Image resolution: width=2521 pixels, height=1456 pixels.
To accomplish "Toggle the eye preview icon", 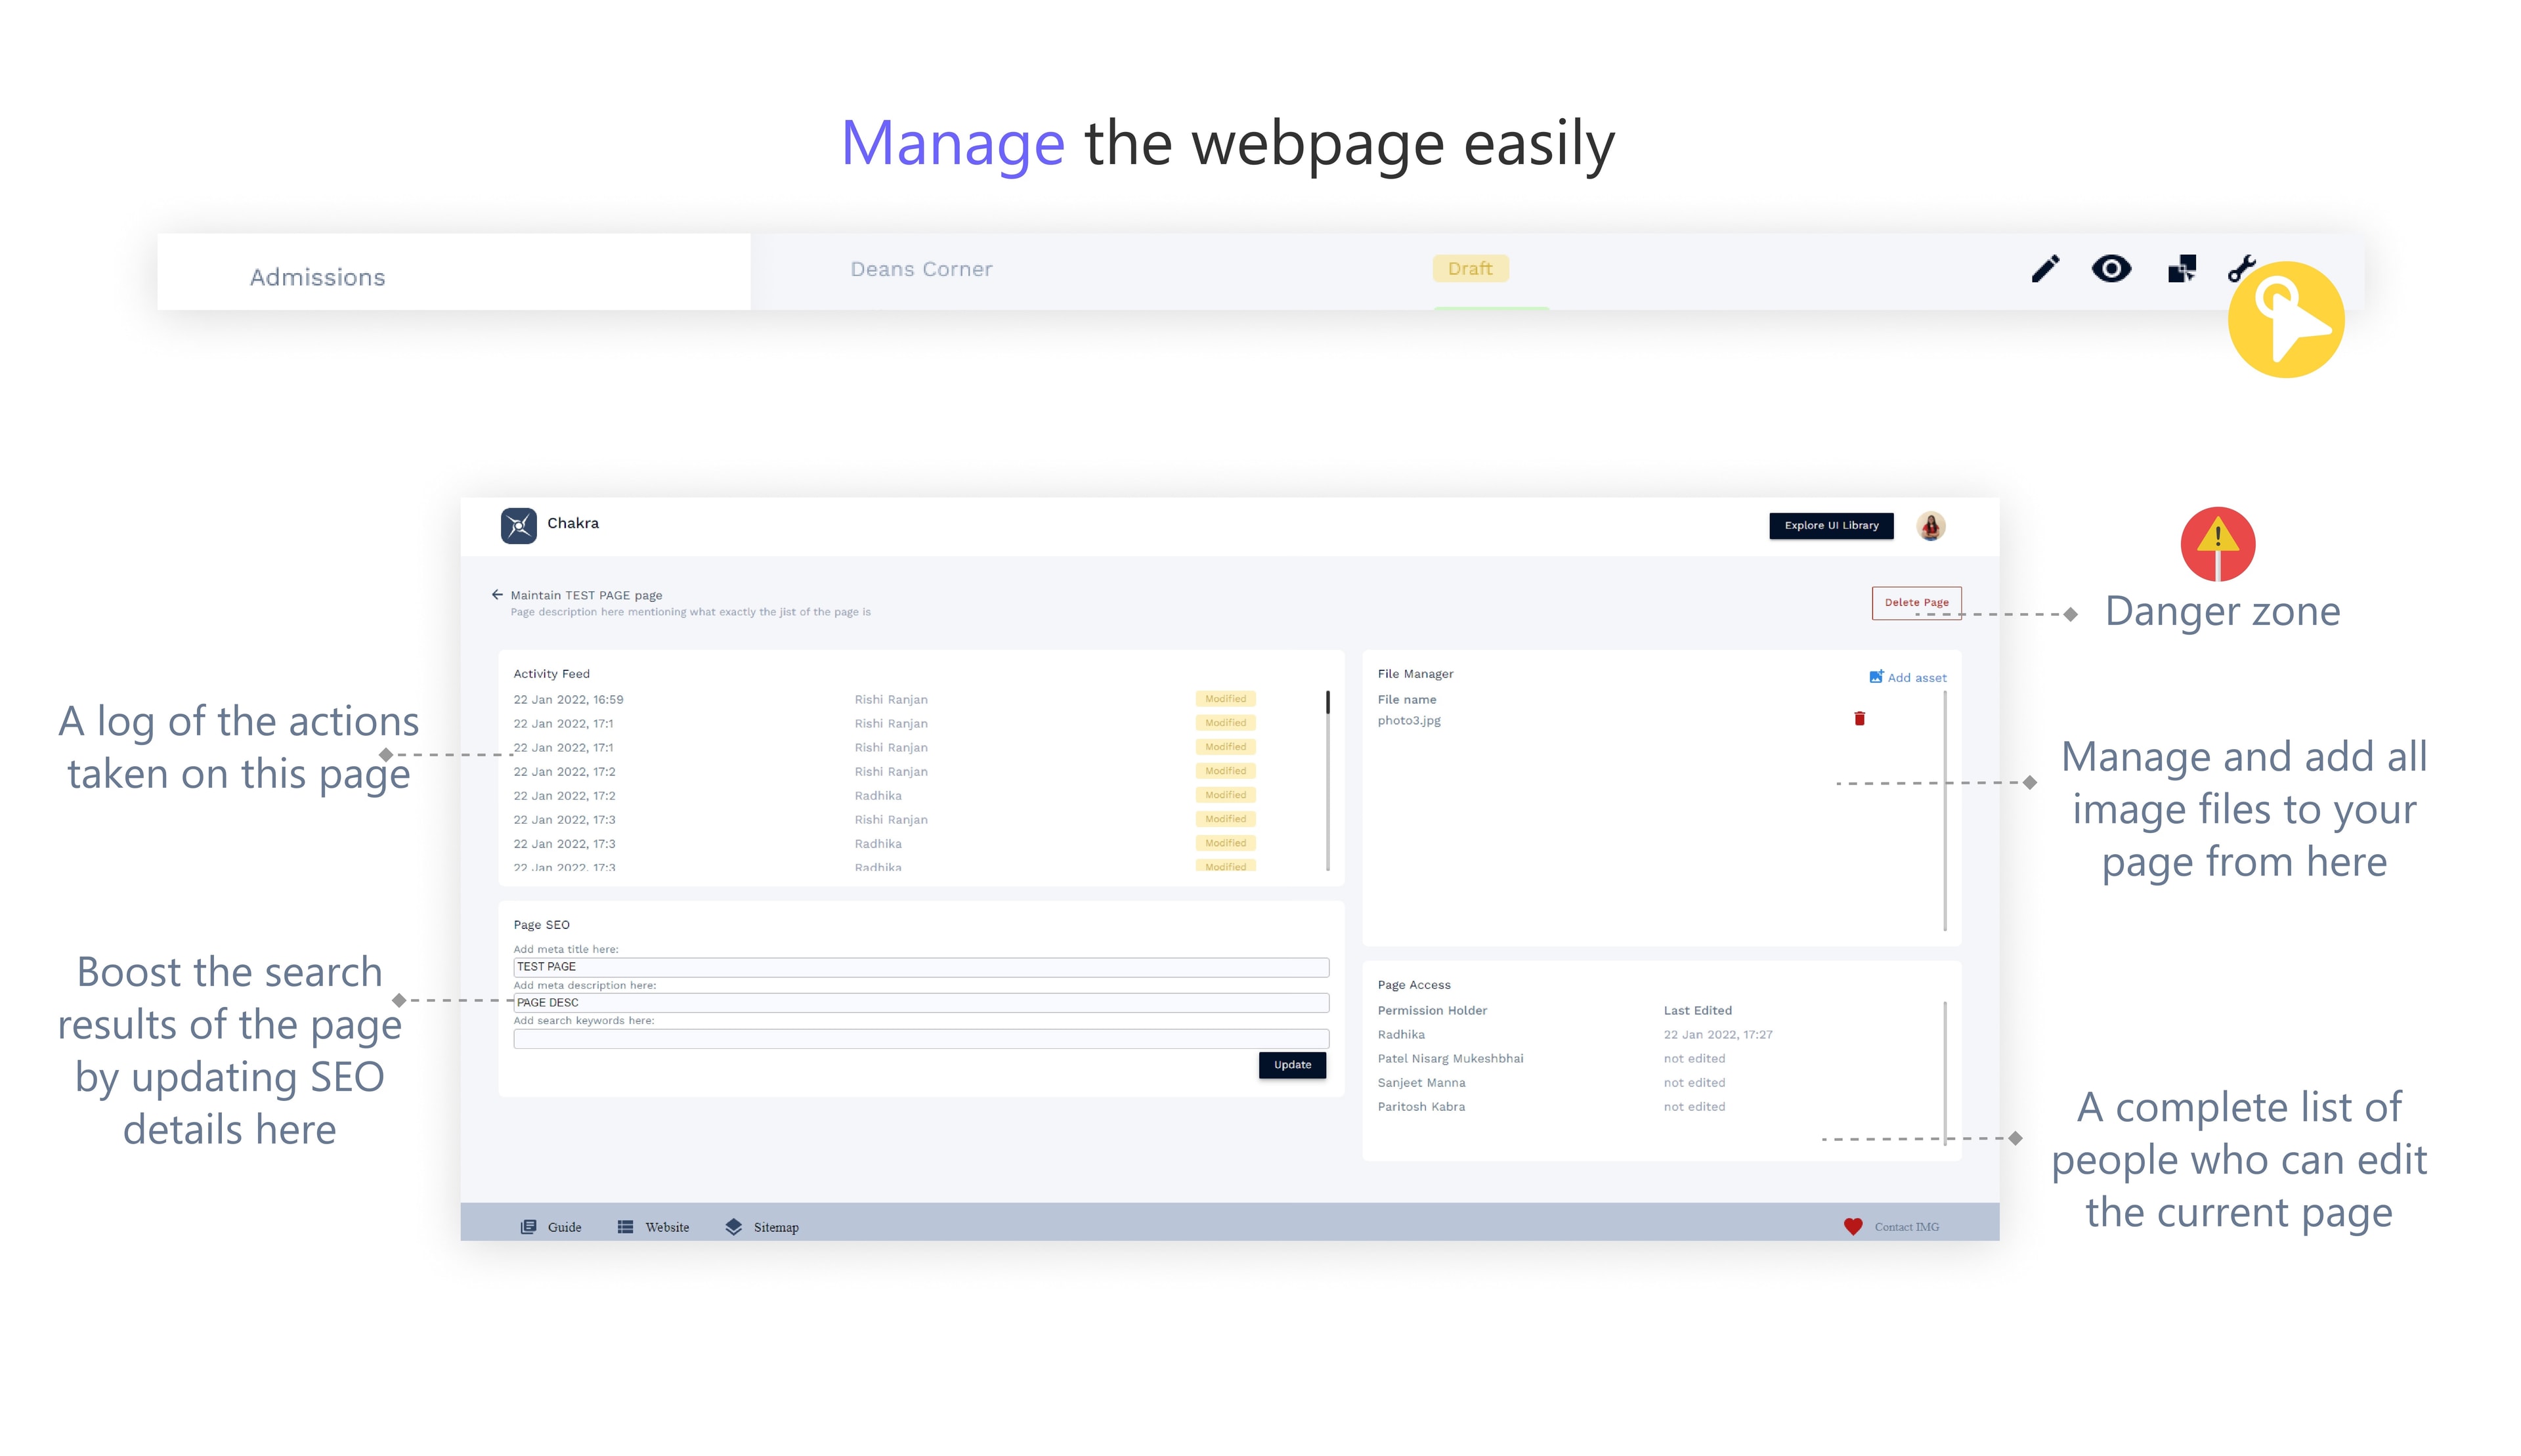I will point(2110,268).
